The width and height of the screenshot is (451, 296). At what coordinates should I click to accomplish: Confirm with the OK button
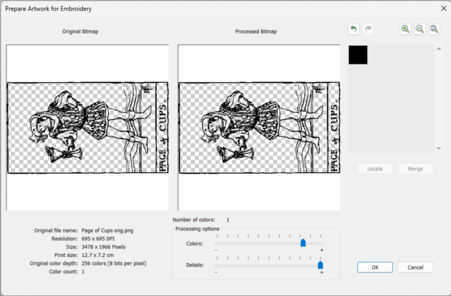pos(375,267)
